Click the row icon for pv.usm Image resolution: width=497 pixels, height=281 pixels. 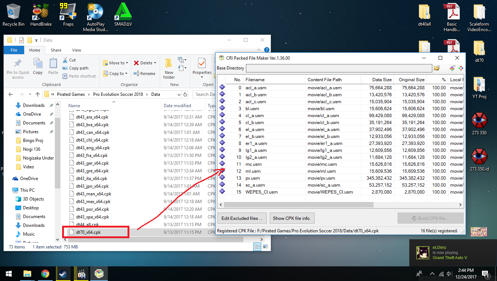click(222, 178)
